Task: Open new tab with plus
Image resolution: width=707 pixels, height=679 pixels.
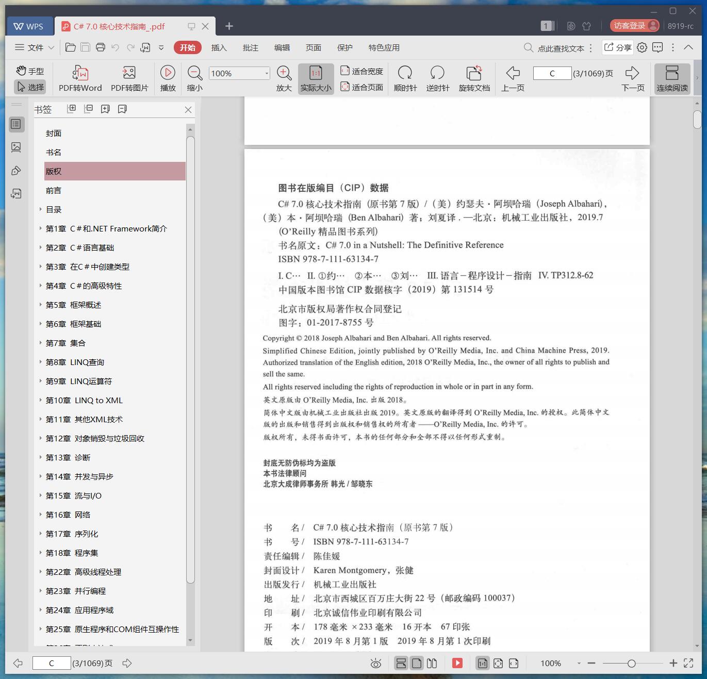Action: 229,26
